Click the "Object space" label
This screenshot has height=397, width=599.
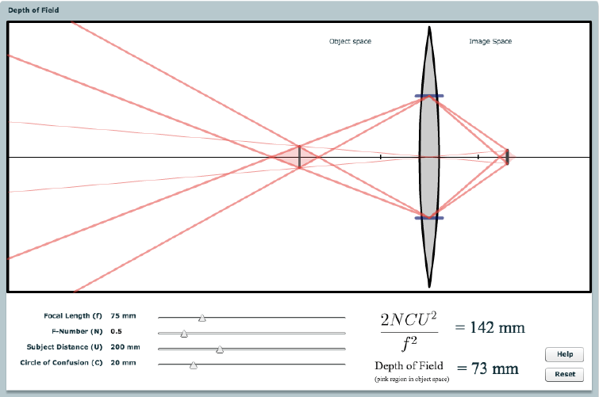(350, 41)
